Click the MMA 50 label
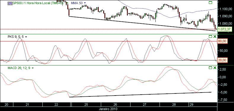Screen dimensions: 234x111 (77, 3)
